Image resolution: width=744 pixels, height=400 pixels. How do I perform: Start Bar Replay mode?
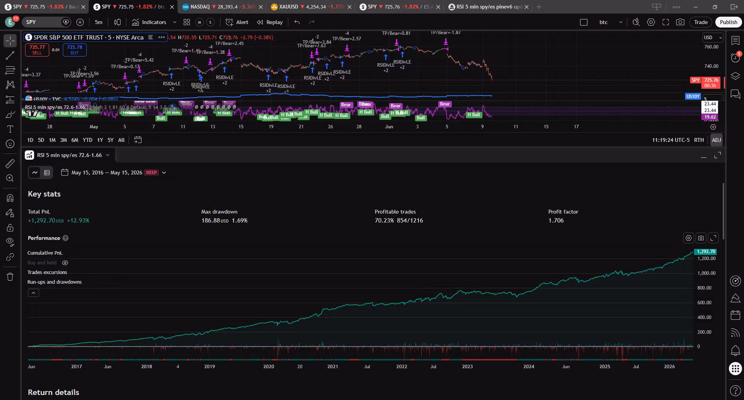(x=270, y=22)
